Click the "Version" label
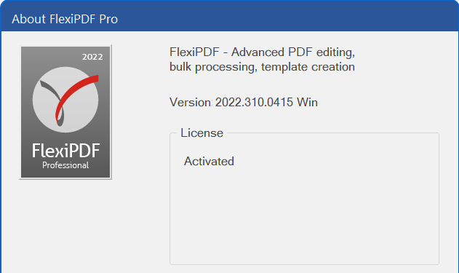Viewport: 459px width, 273px height. coord(191,103)
